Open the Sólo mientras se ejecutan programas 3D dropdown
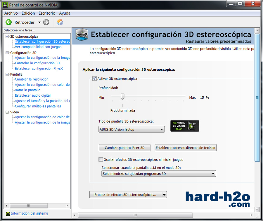 click(158, 174)
